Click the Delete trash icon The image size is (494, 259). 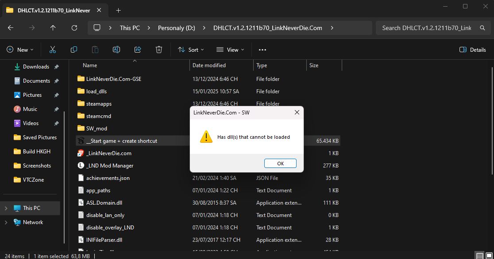[x=159, y=50]
